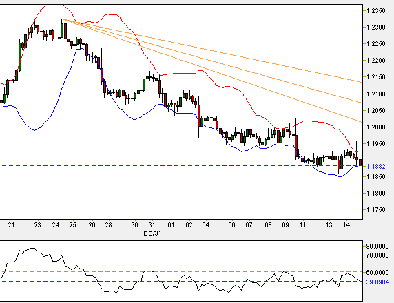394x303 pixels.
Task: Click the 1.1850 price axis label
Action: 375,177
